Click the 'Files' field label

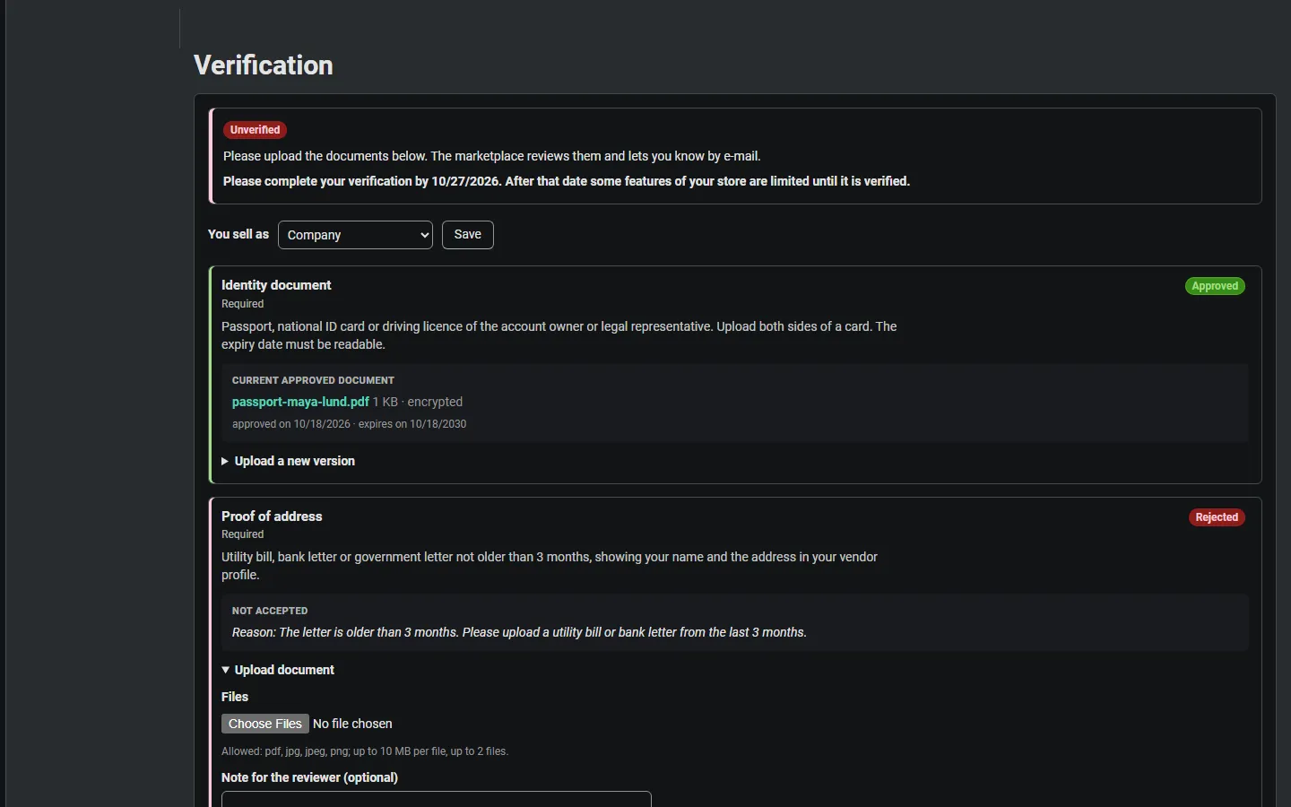click(x=235, y=697)
